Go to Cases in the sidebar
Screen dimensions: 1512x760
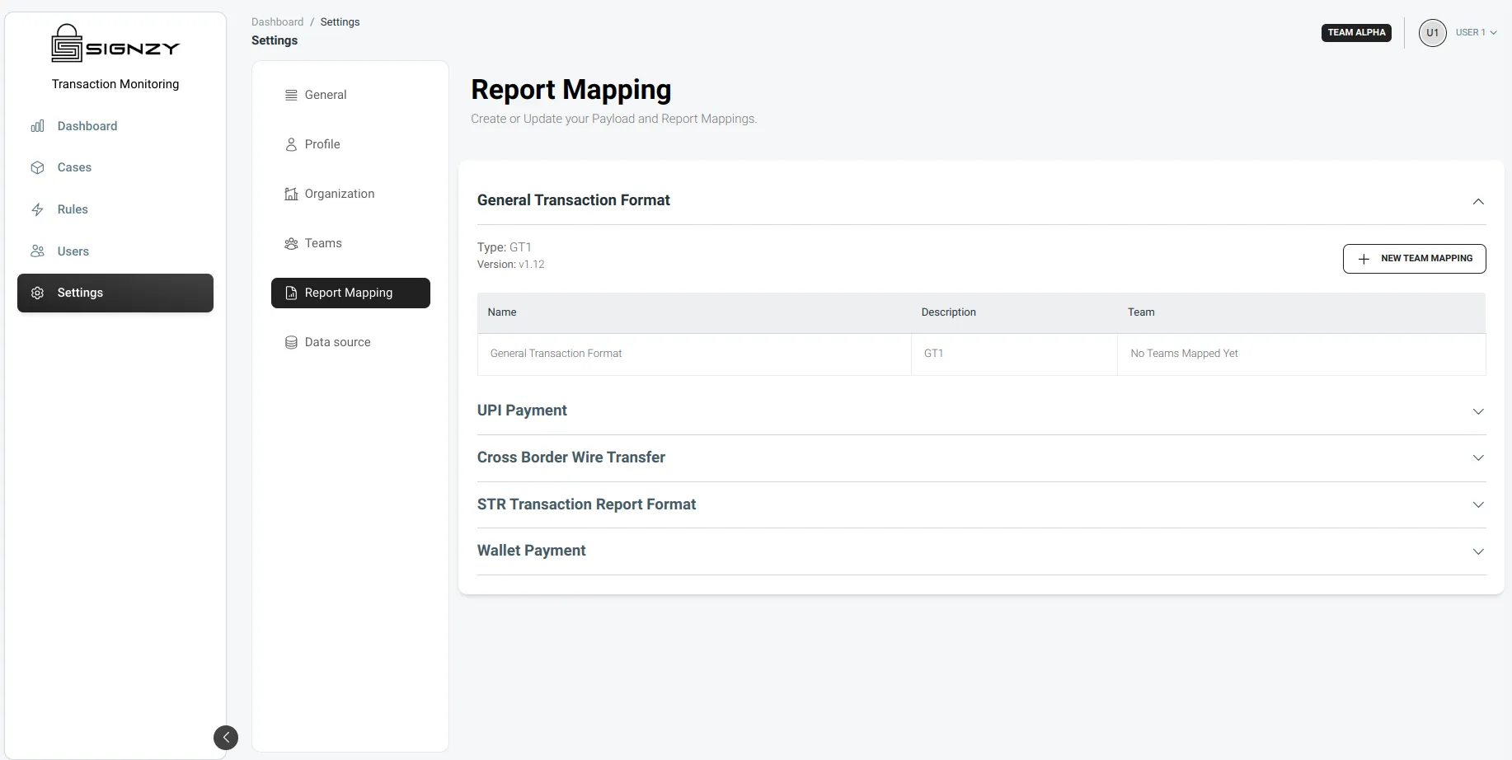[115, 167]
